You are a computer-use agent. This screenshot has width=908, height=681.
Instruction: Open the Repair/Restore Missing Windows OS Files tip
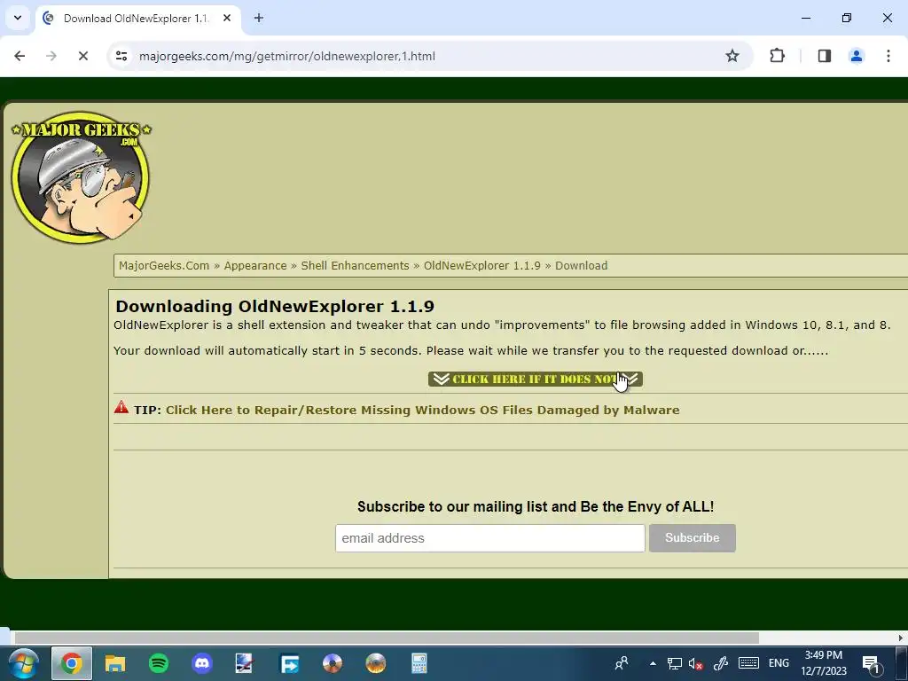423,410
